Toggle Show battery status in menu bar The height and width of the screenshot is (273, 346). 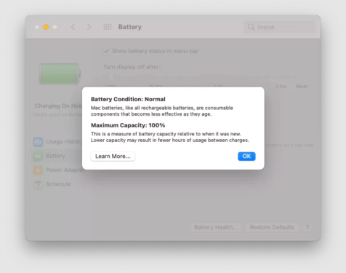(106, 51)
